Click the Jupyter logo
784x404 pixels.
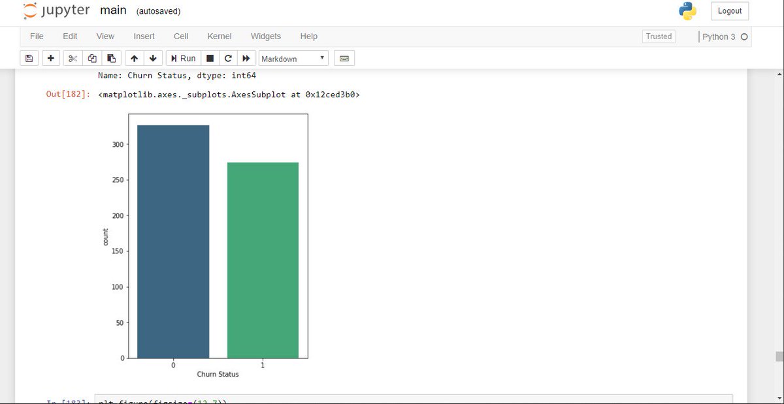tap(56, 10)
